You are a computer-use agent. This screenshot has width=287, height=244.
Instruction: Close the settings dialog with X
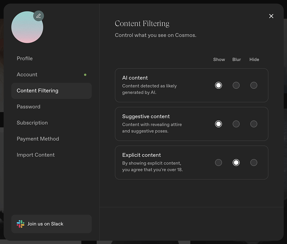point(271,16)
